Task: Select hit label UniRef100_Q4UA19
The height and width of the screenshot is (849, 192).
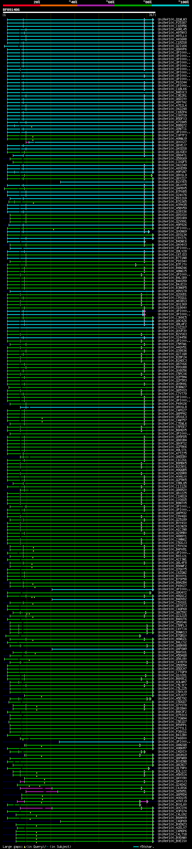Action: coord(172,755)
